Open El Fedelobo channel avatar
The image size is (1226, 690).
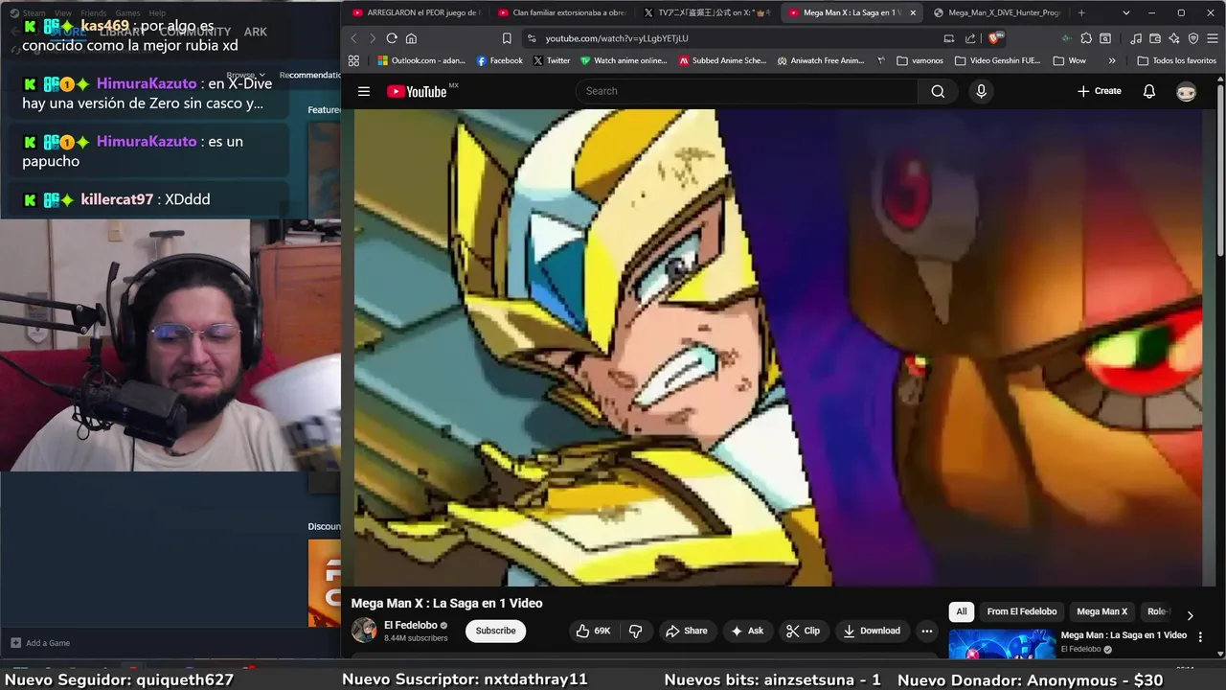(364, 631)
